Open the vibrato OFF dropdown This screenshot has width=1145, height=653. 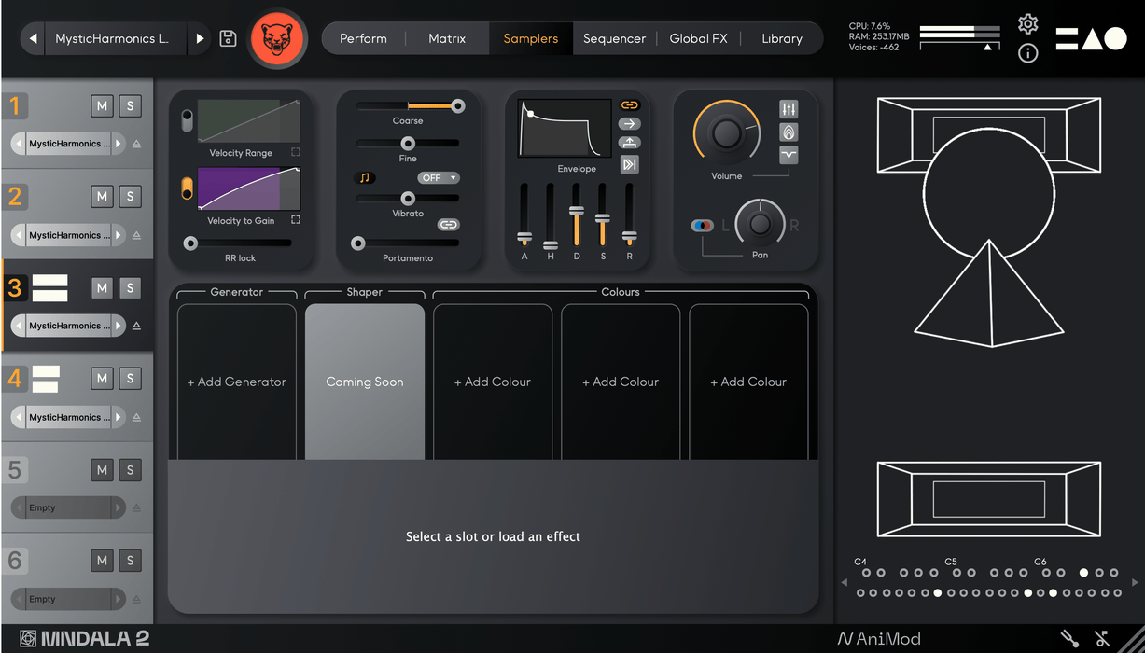point(439,177)
